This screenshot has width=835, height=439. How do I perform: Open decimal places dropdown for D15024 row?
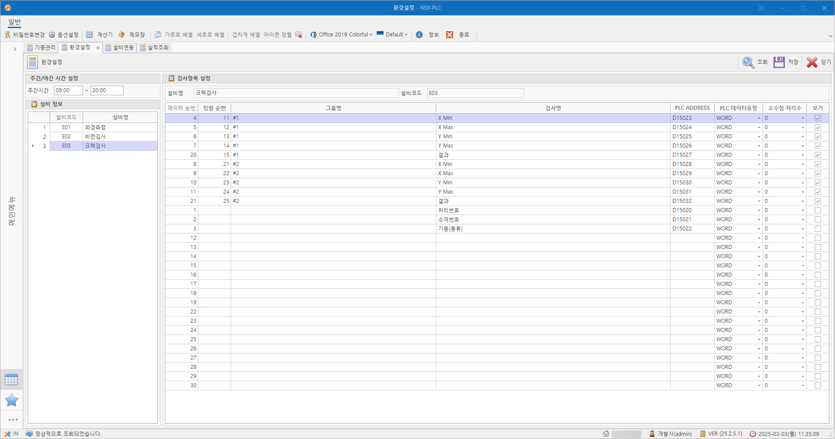click(802, 128)
